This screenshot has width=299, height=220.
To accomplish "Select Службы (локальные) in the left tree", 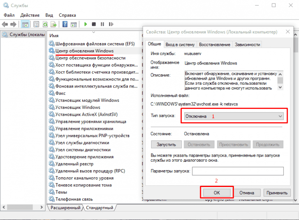I will coord(23,35).
